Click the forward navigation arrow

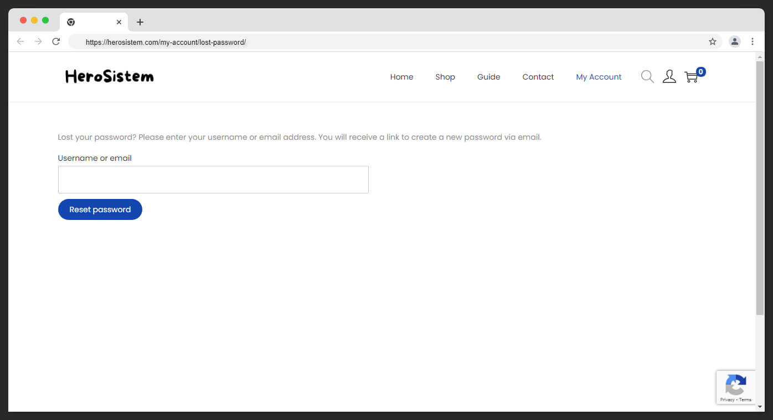(38, 41)
